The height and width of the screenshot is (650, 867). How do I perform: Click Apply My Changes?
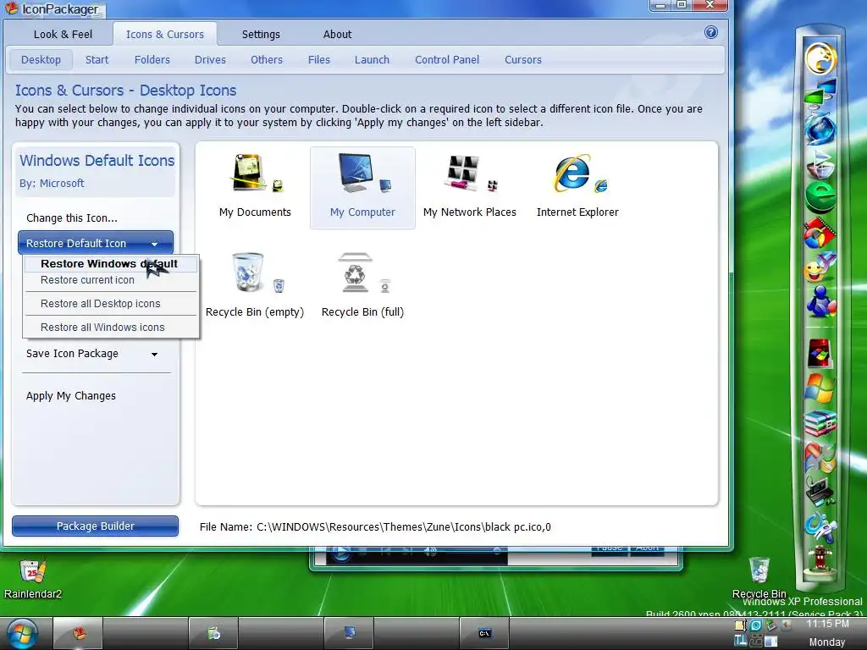coord(71,396)
